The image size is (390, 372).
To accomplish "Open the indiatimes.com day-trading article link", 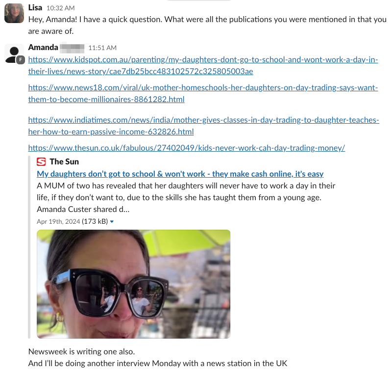I will pos(203,126).
